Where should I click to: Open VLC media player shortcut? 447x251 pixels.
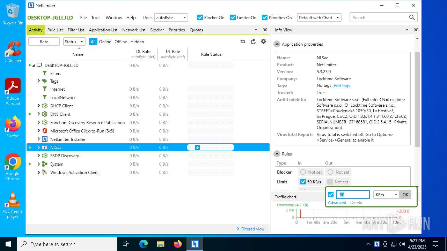tap(13, 205)
